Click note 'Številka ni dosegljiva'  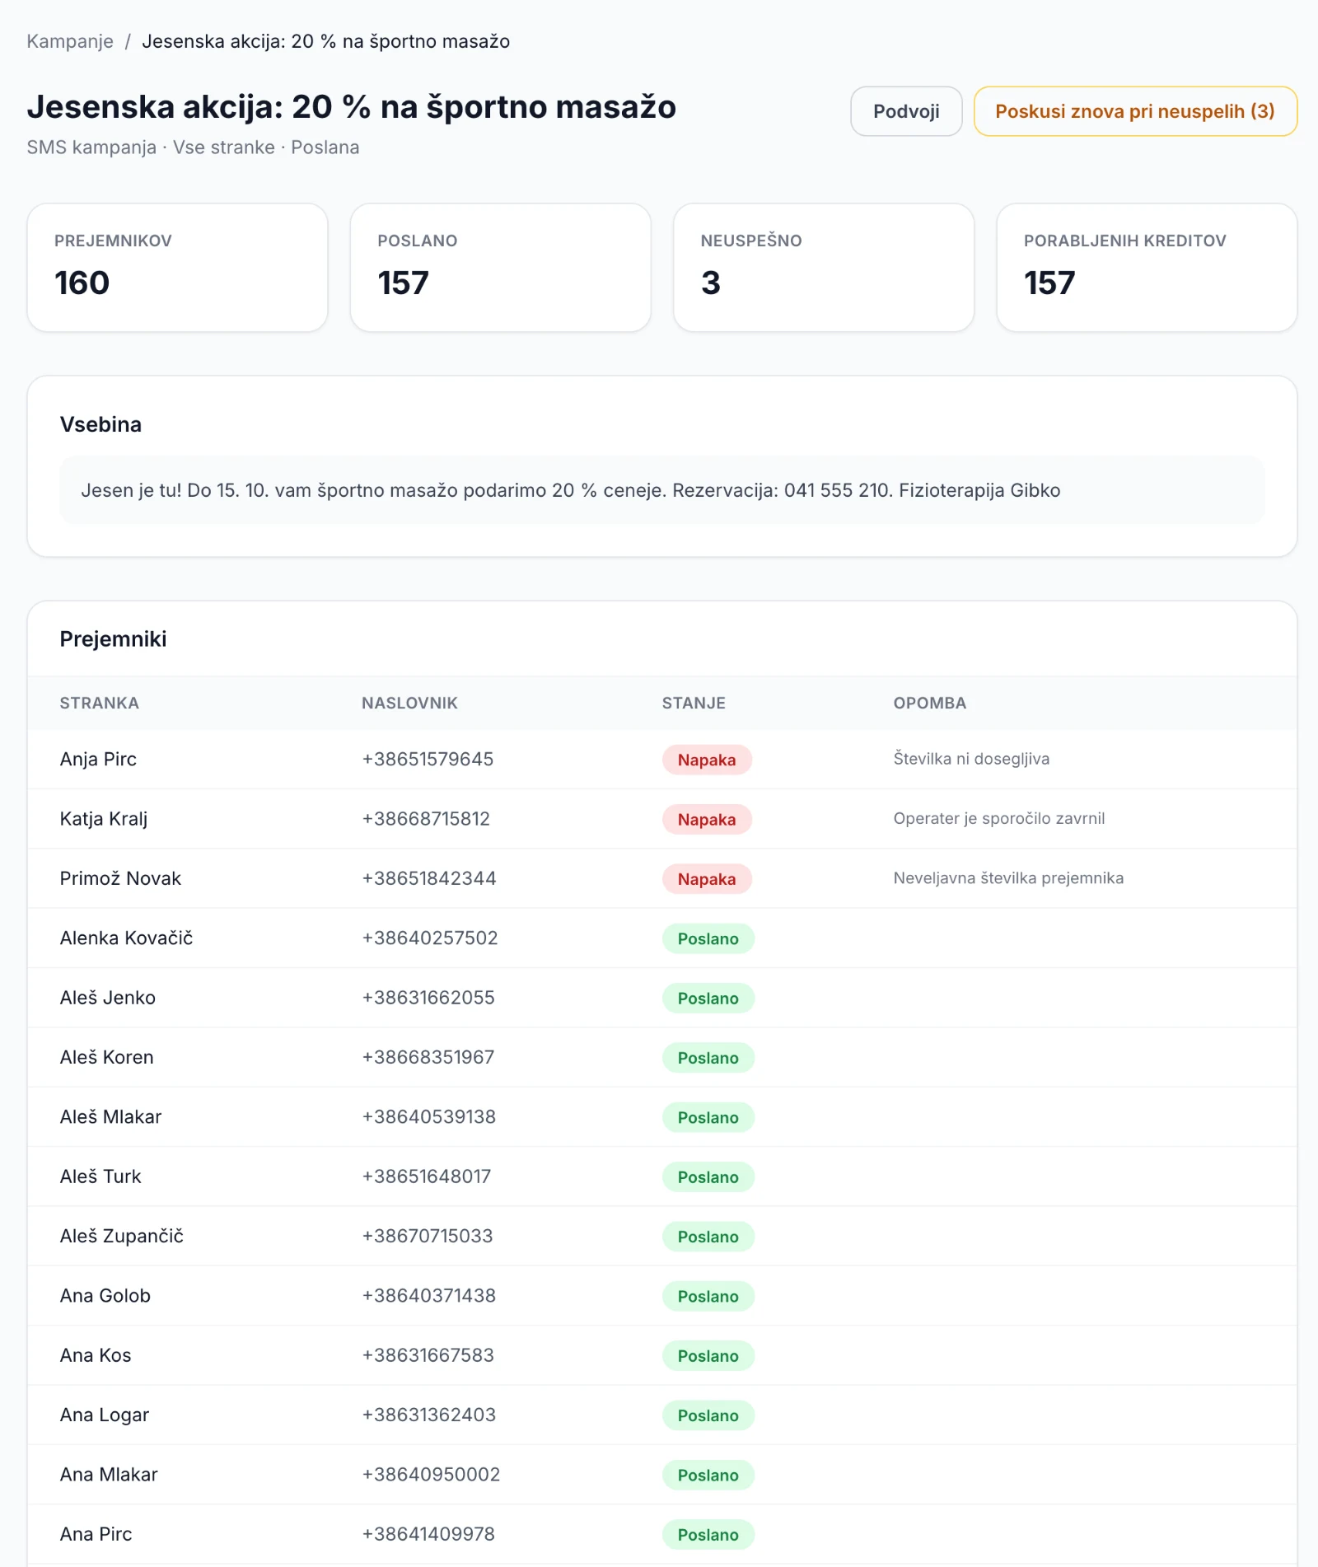pos(971,759)
